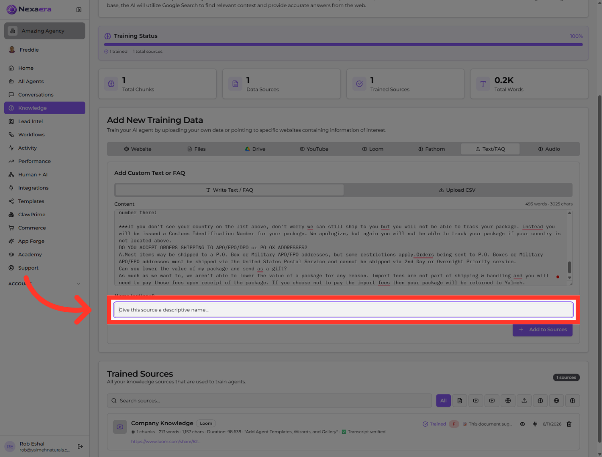
Task: Click the Add to Sources button
Action: tap(542, 330)
